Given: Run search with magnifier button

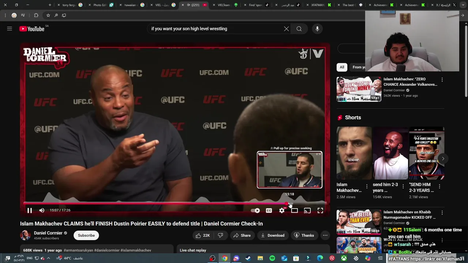Looking at the screenshot, I should (299, 29).
